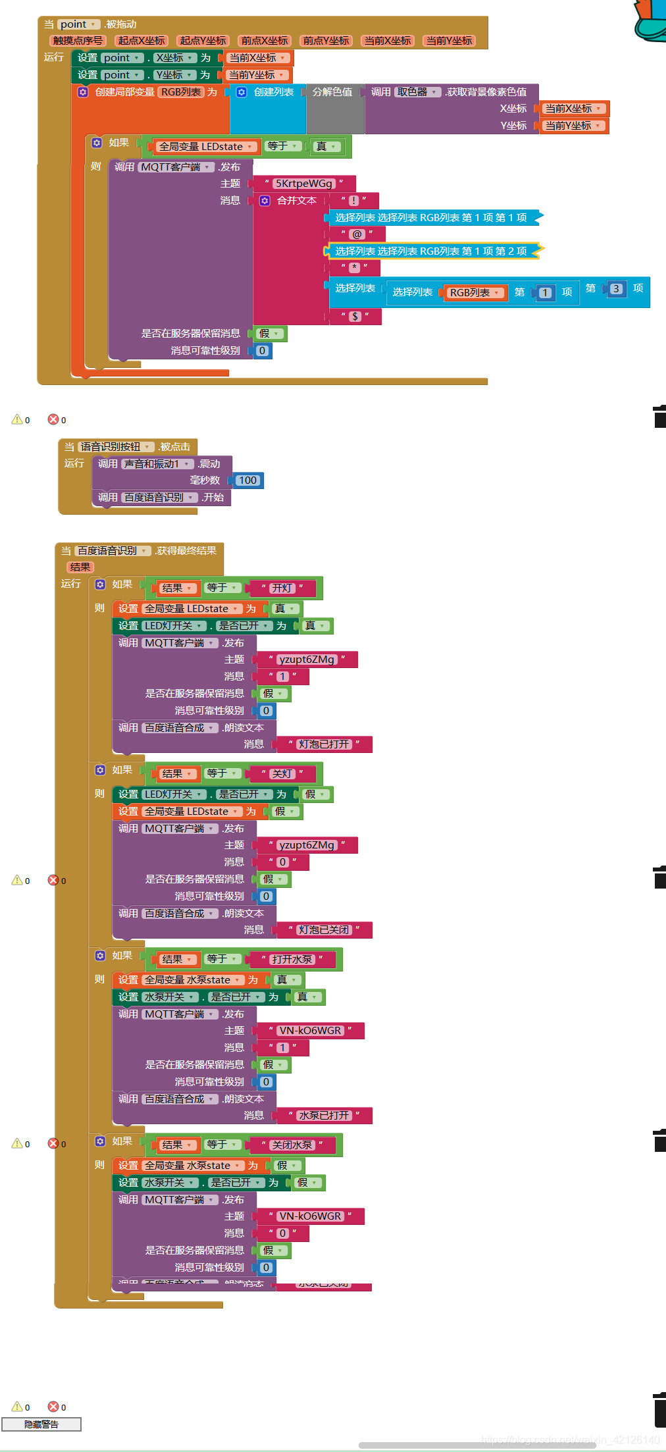
Task: Toggle 真 value of LED灯开关 是否已开
Action: click(x=315, y=626)
